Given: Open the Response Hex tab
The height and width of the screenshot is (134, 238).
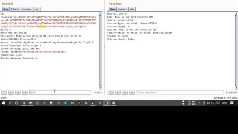Looking at the screenshot, I should 132,9.
